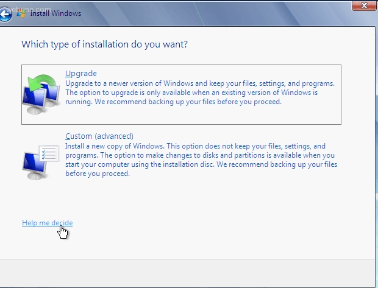Click the Custom install checklist icon

tap(41, 163)
